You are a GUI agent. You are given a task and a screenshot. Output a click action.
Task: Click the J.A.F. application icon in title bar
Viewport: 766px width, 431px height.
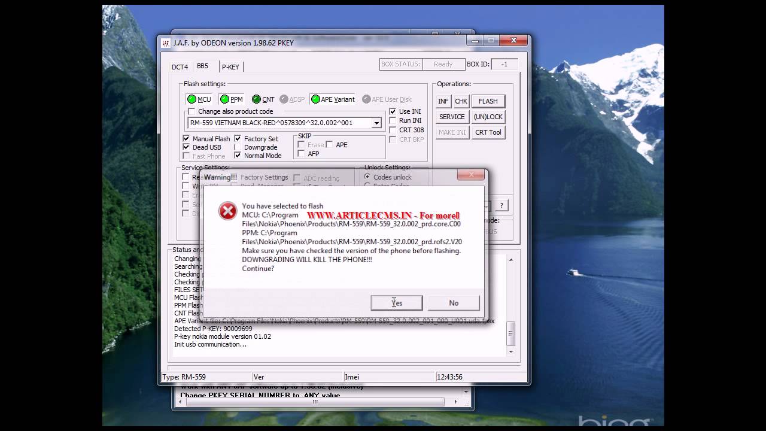click(166, 43)
